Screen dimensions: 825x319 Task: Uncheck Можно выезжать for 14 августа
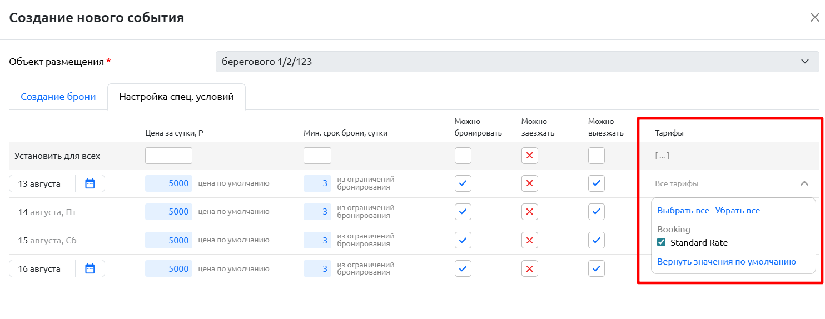click(597, 212)
